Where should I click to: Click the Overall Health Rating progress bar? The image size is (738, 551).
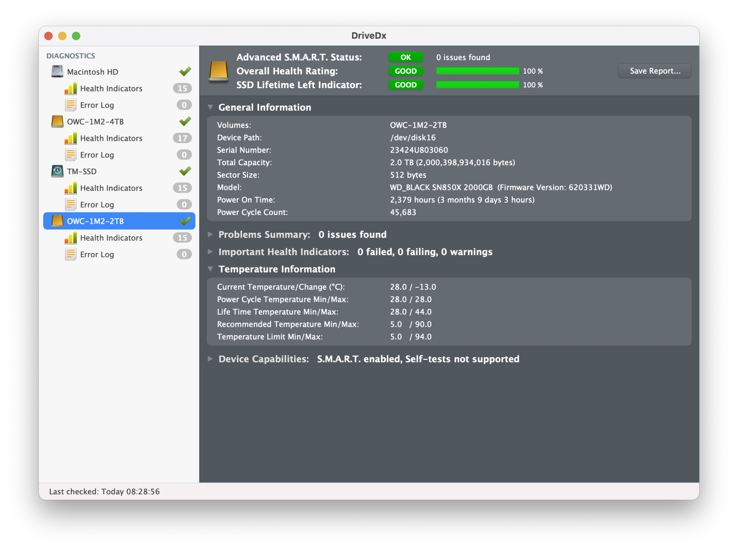[x=477, y=71]
